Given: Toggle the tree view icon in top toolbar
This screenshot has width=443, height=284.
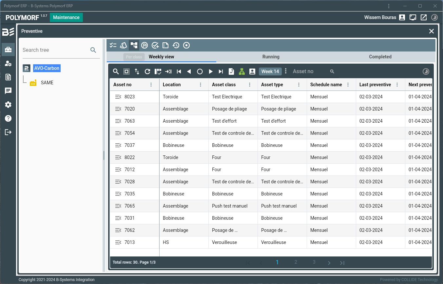Looking at the screenshot, I should (134, 45).
